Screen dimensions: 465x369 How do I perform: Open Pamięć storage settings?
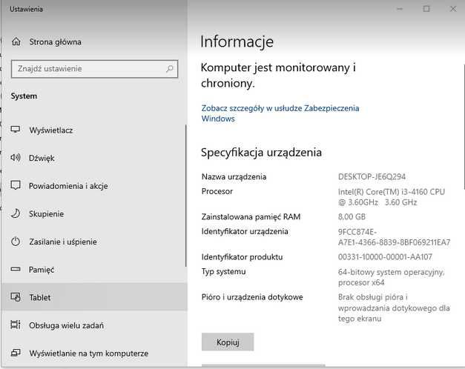click(93, 270)
